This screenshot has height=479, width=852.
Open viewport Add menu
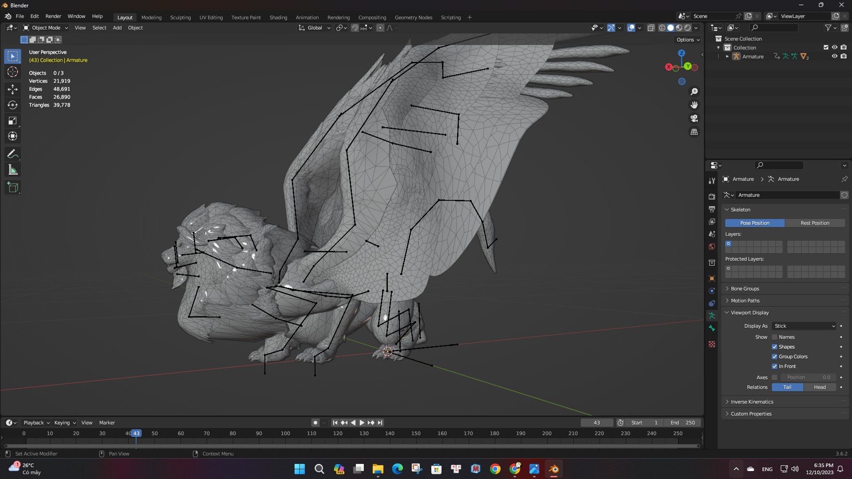coord(117,27)
